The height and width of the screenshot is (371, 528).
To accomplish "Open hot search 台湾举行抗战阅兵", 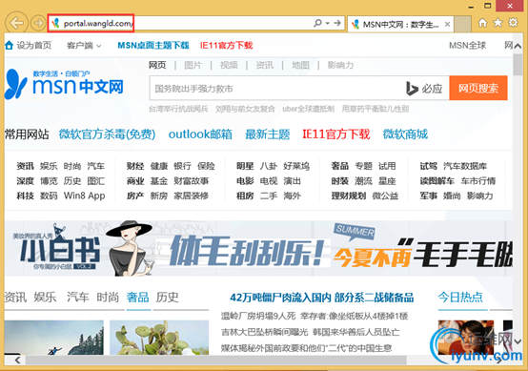I will click(x=178, y=109).
